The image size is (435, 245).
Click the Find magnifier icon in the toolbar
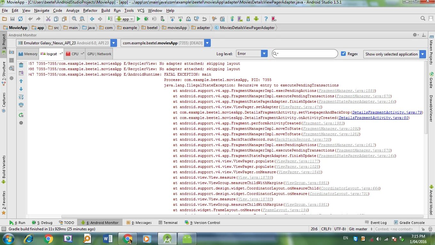(x=74, y=19)
